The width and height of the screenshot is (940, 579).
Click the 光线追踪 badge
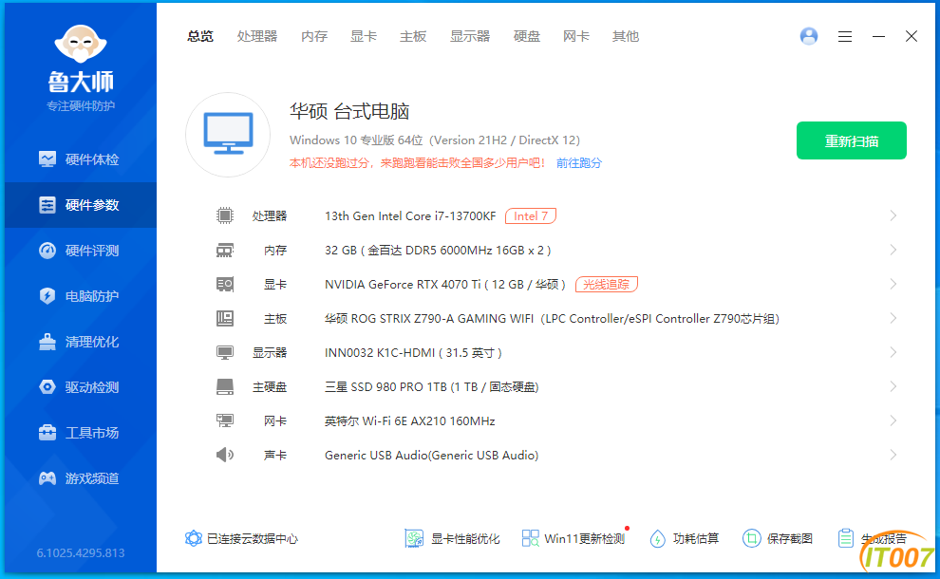tap(606, 284)
